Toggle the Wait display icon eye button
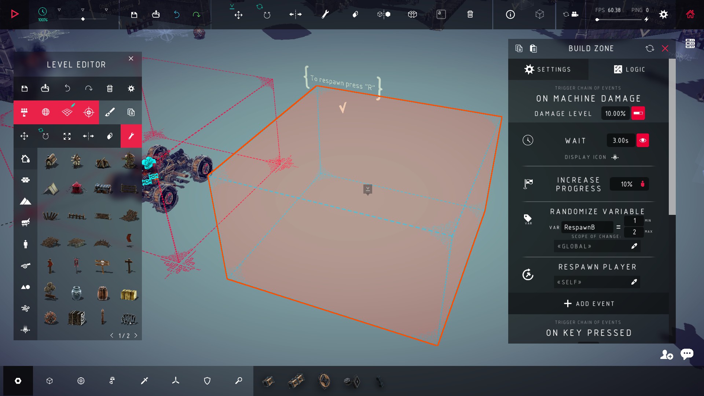The height and width of the screenshot is (396, 704). tap(642, 140)
